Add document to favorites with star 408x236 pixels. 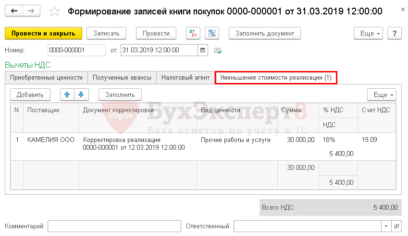click(x=55, y=12)
